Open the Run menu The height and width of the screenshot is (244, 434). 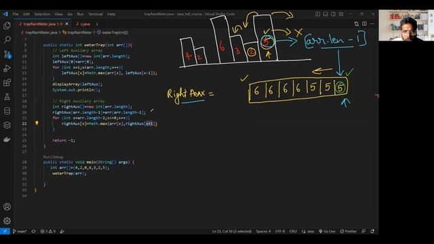point(80,14)
